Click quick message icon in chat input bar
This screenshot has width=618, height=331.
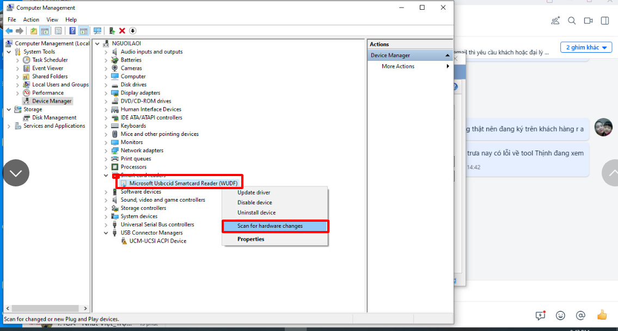[x=540, y=315]
